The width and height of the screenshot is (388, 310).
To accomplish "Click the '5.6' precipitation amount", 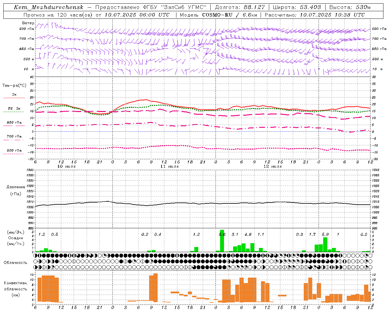I will coord(222,234).
